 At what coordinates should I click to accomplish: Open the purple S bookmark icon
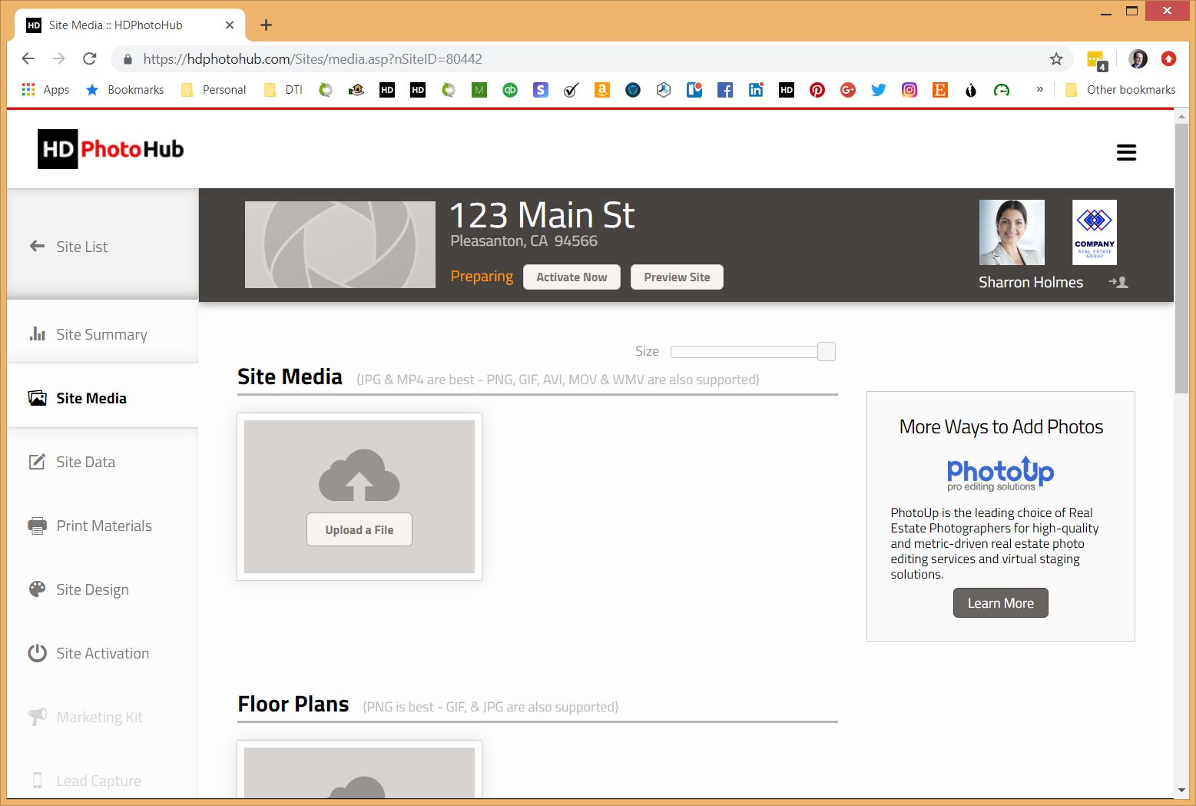[541, 90]
